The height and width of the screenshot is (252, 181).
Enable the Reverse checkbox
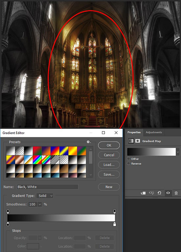point(128,163)
